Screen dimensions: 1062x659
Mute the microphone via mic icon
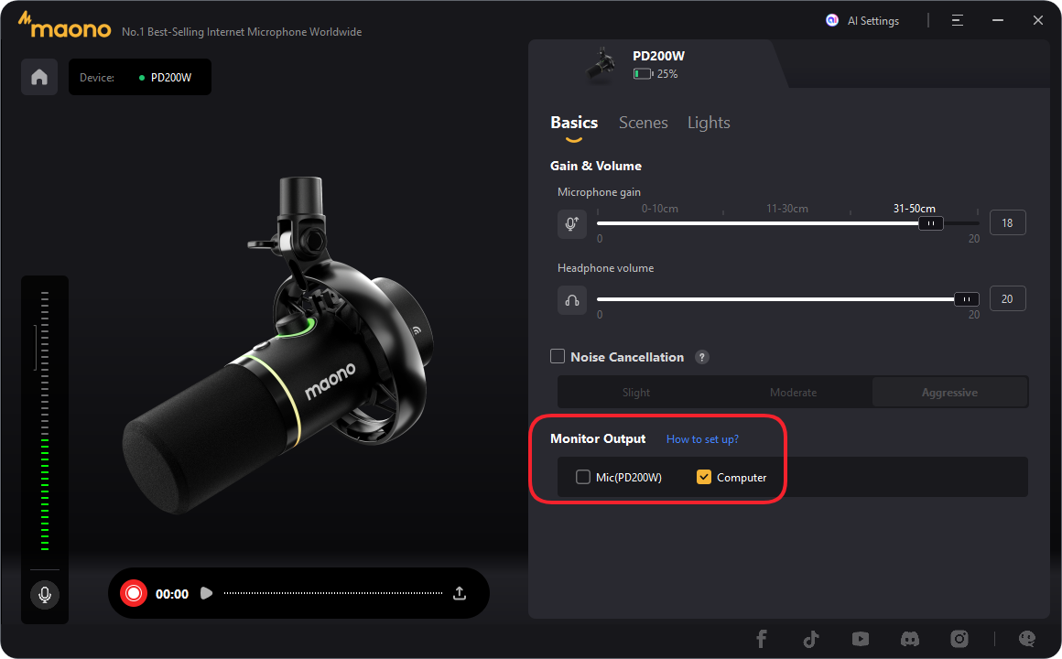tap(44, 595)
